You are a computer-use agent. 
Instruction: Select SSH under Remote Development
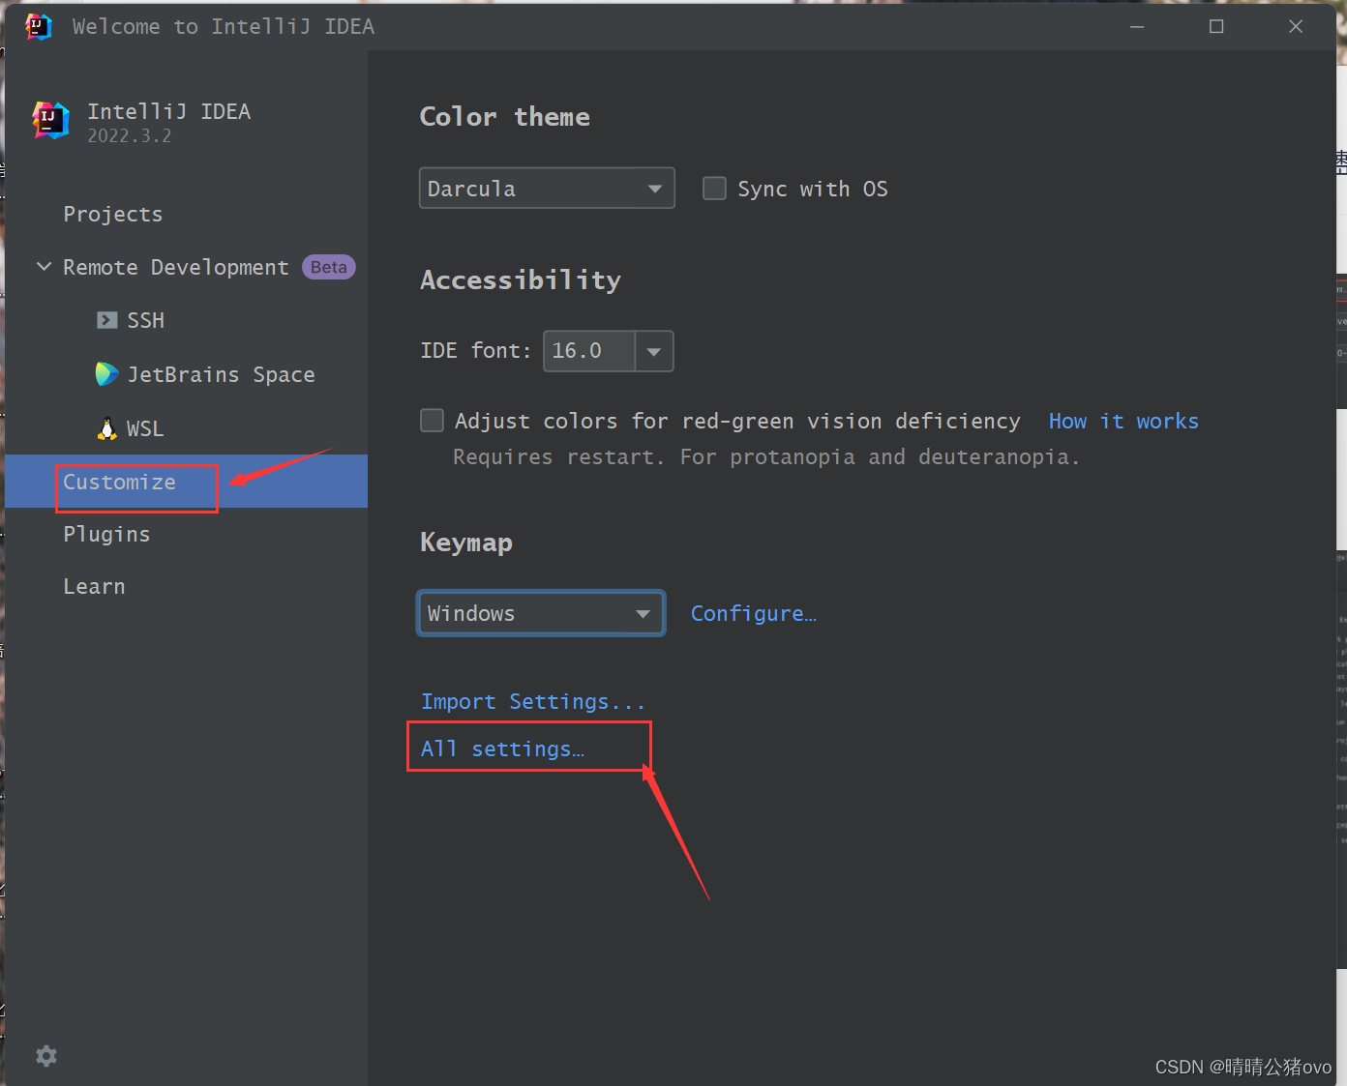145,320
